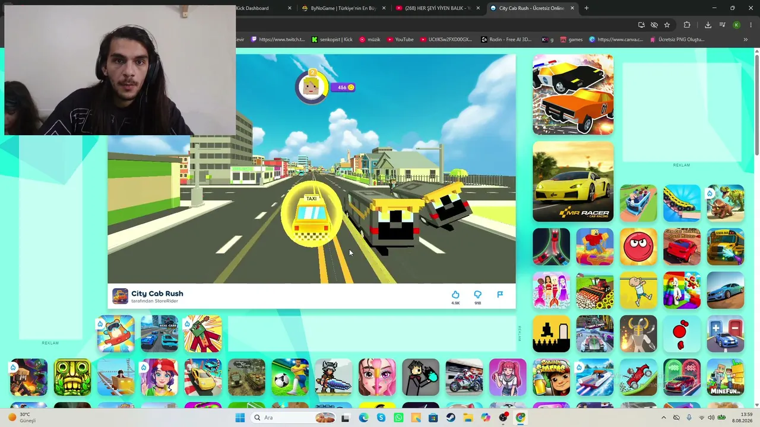This screenshot has width=760, height=427.
Task: Open Microsoft Edge from the taskbar
Action: point(363,418)
